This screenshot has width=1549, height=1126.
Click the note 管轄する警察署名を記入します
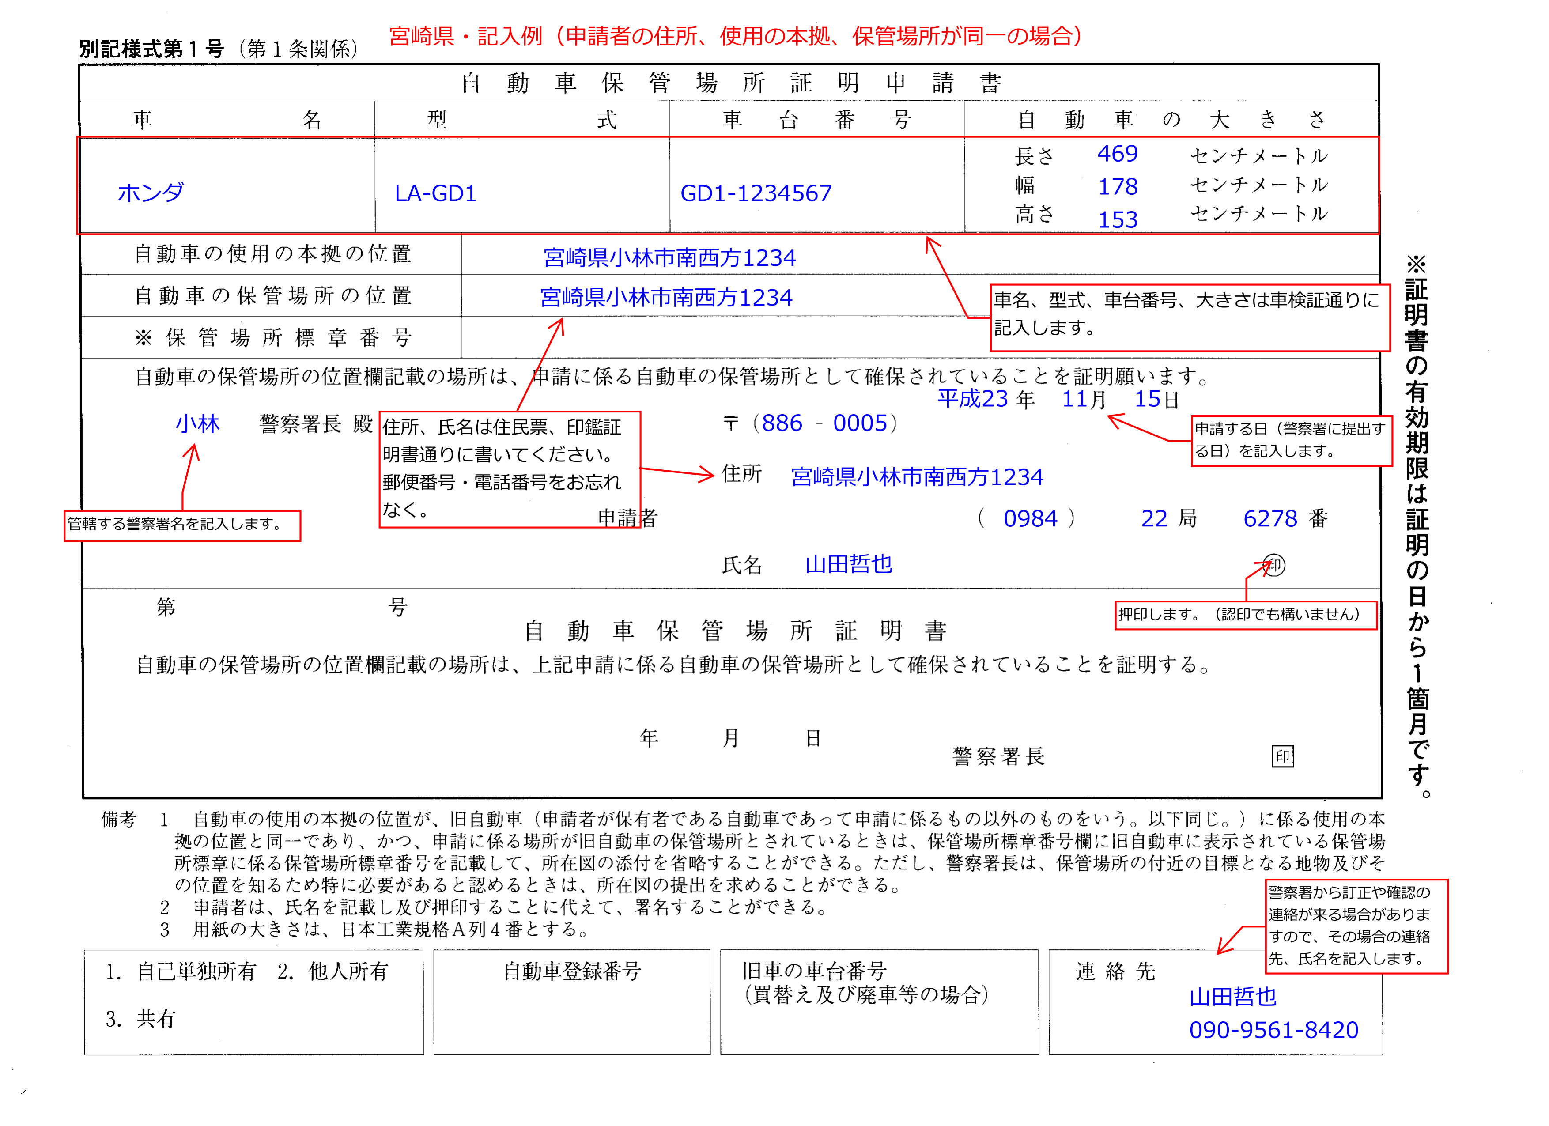pyautogui.click(x=182, y=526)
